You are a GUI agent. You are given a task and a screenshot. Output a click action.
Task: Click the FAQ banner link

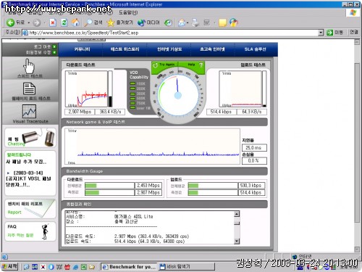point(30,231)
